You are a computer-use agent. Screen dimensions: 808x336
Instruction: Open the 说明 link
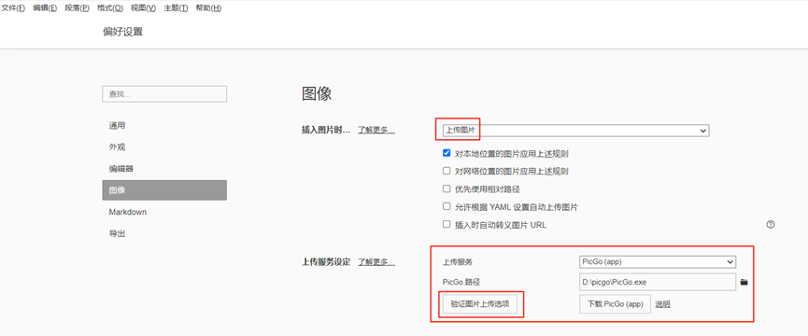pyautogui.click(x=662, y=304)
